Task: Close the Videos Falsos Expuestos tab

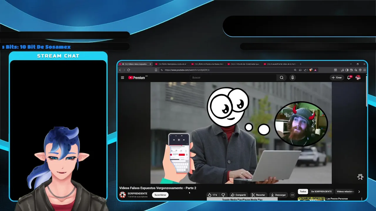Action: click(x=150, y=64)
